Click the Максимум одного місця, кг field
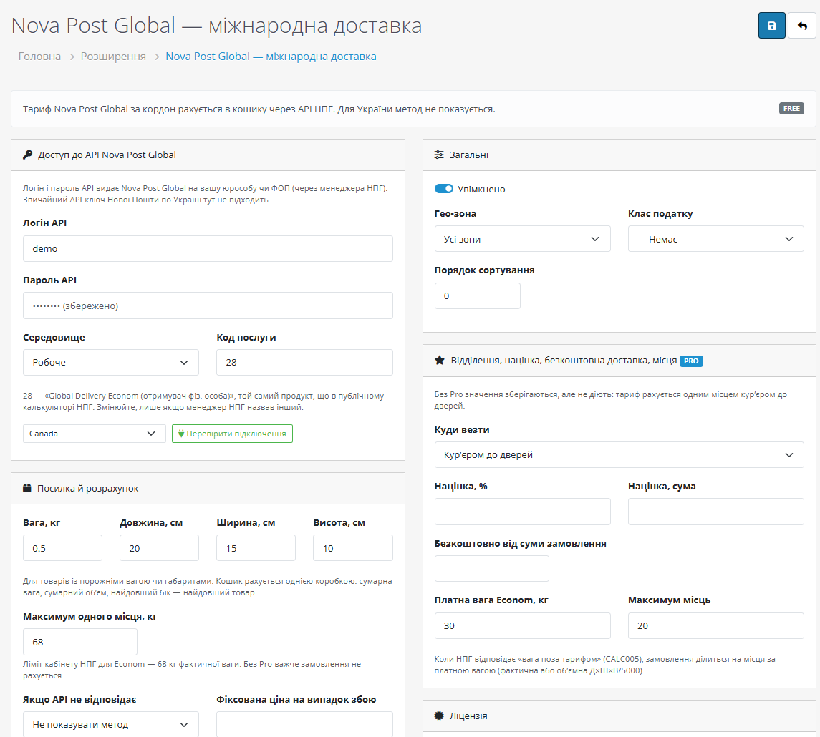Image resolution: width=820 pixels, height=737 pixels. [x=80, y=642]
